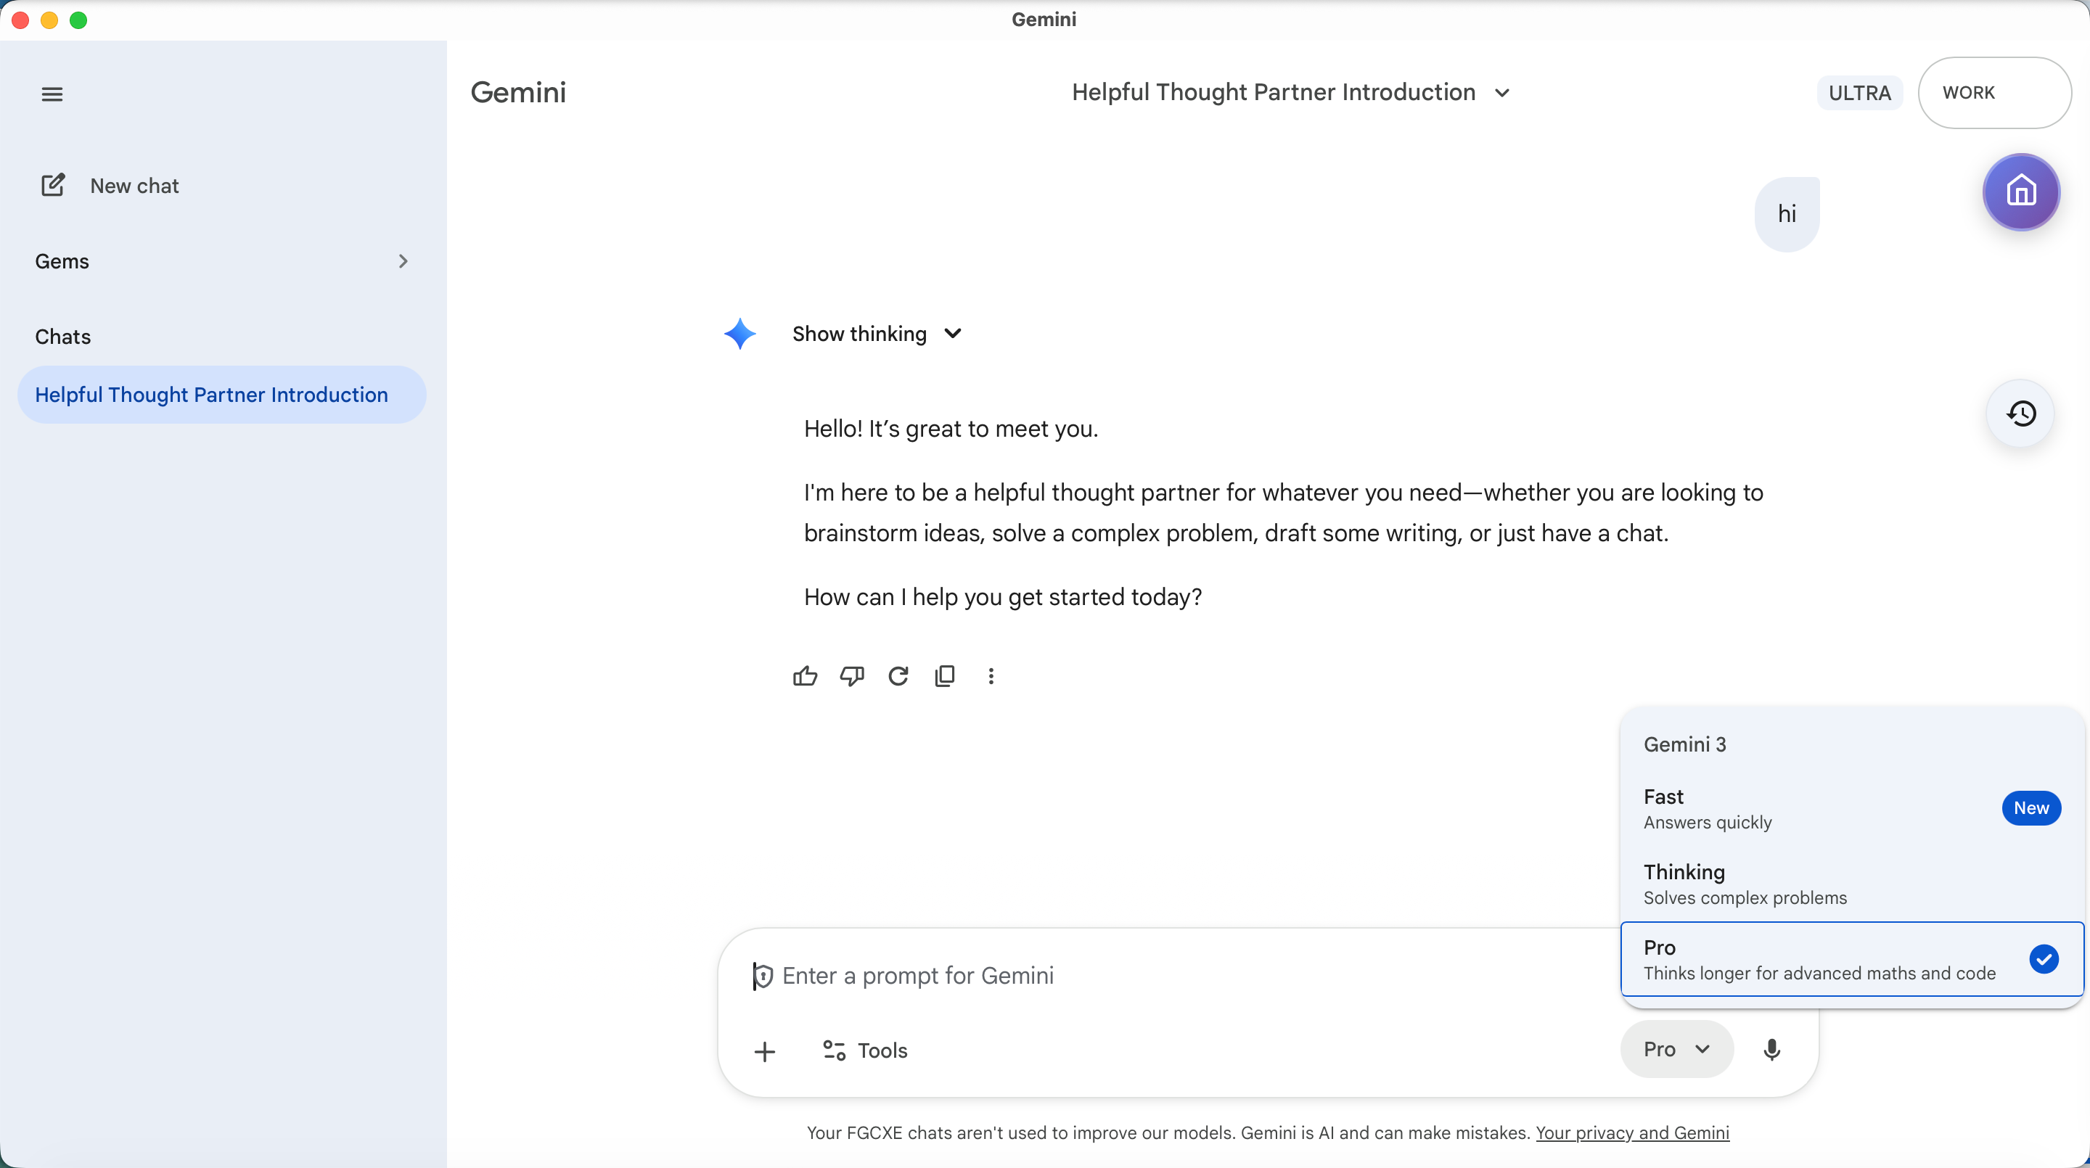Expand the Gems section chevron
Viewport: 2090px width, 1168px height.
(403, 261)
